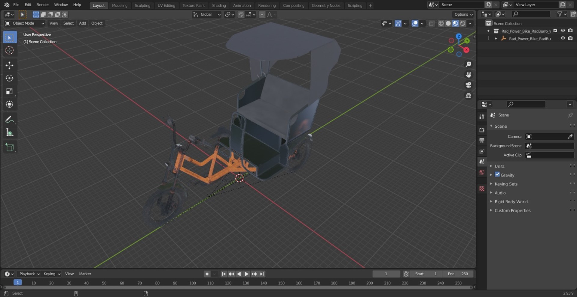This screenshot has height=297, width=577.
Task: Switch to rendered viewport shading
Action: [463, 23]
